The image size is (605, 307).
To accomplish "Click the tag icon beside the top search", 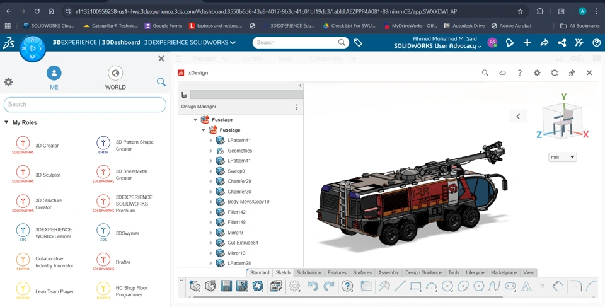I will [358, 43].
